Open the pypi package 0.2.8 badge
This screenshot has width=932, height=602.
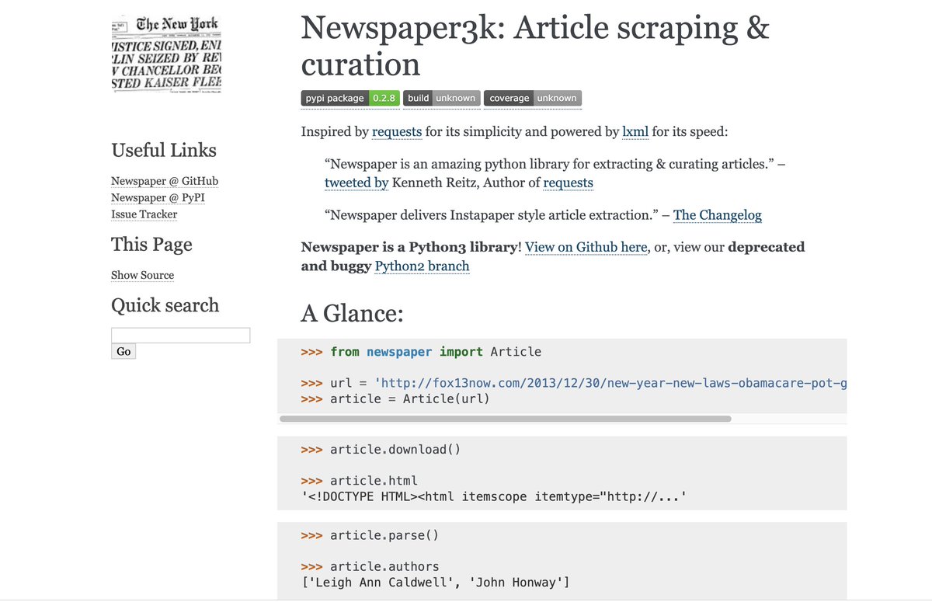(x=349, y=98)
